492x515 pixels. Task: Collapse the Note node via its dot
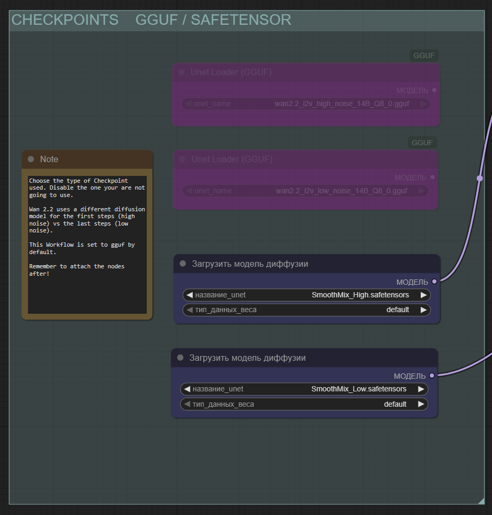point(31,159)
